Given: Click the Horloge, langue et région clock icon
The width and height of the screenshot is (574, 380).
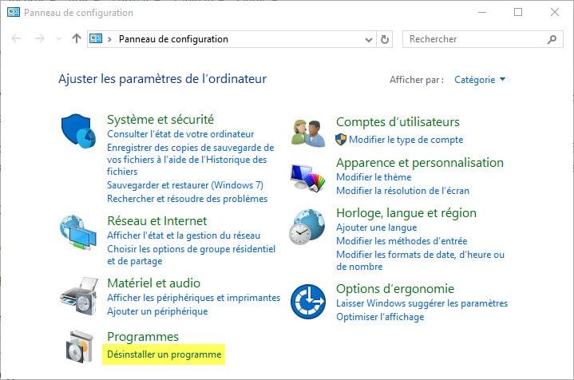Looking at the screenshot, I should 307,227.
